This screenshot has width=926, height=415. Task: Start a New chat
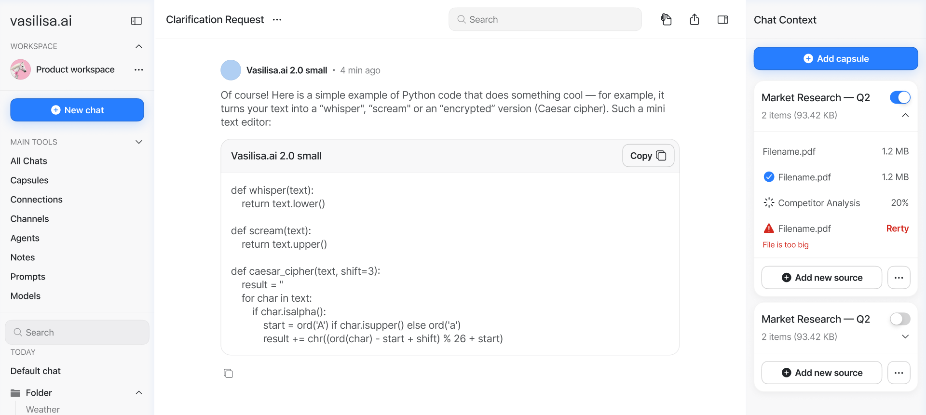click(x=77, y=110)
